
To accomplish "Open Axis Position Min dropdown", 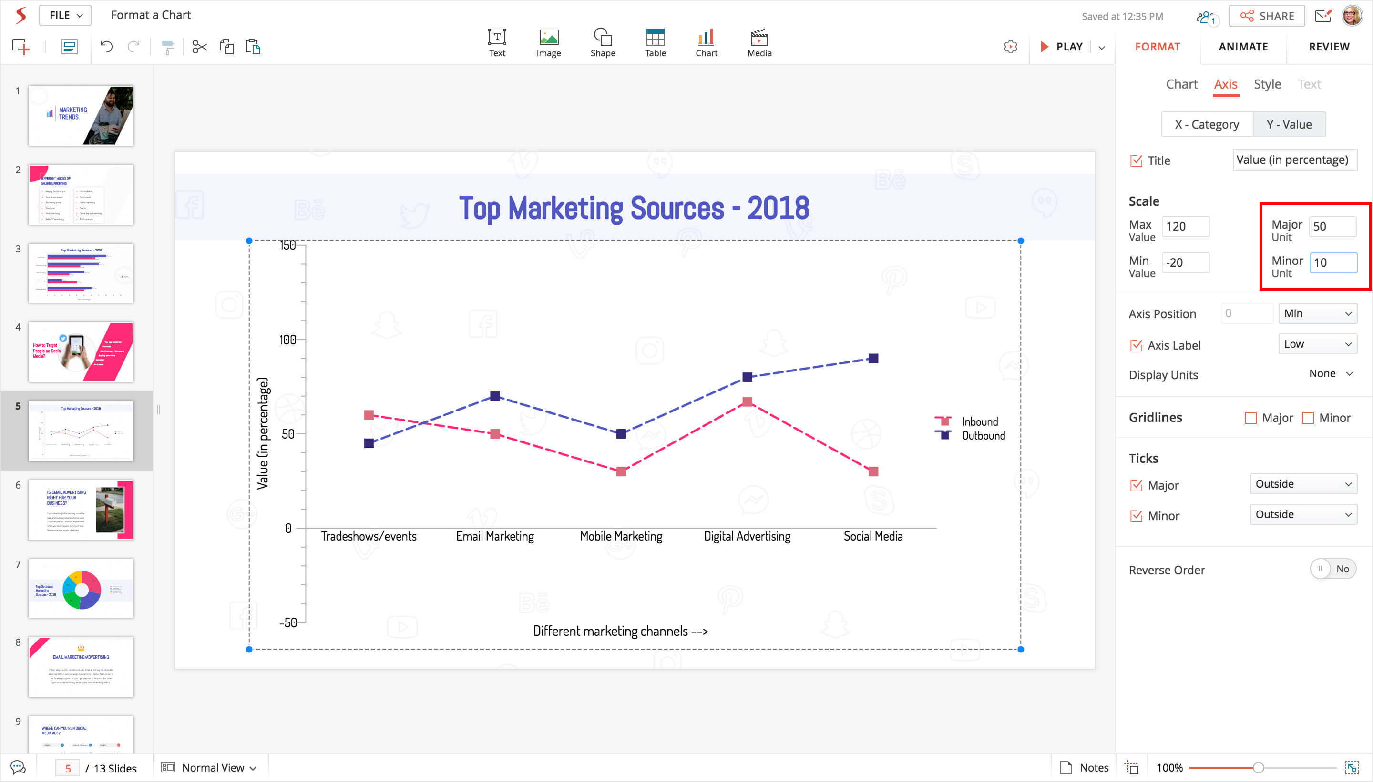I will (x=1317, y=314).
